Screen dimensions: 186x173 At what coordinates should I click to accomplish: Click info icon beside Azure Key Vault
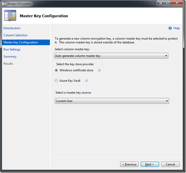[86, 81]
